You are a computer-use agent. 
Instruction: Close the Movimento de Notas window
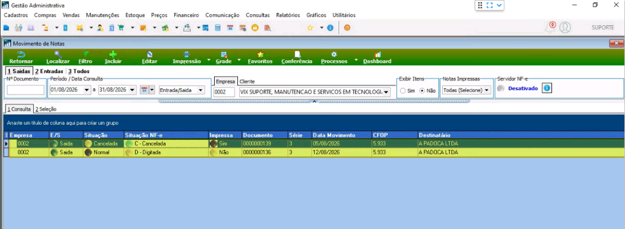616,43
